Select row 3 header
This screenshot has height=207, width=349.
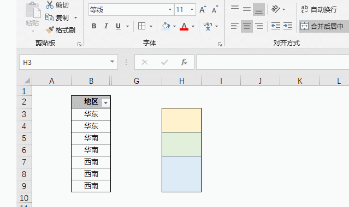[x=24, y=114]
